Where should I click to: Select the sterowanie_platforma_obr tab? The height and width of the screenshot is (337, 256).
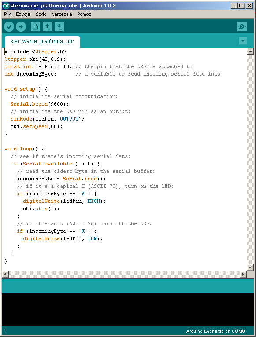pyautogui.click(x=42, y=41)
